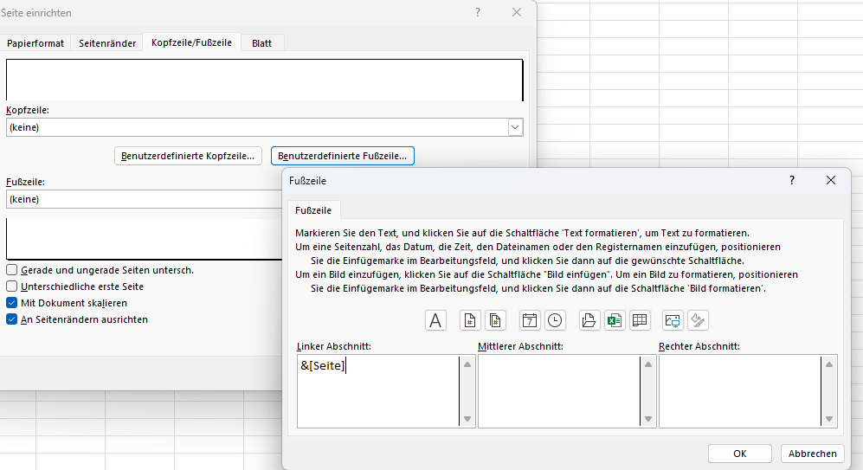Click up arrow of Rechter Abschnitt scrollbar
The width and height of the screenshot is (863, 470).
pyautogui.click(x=829, y=364)
